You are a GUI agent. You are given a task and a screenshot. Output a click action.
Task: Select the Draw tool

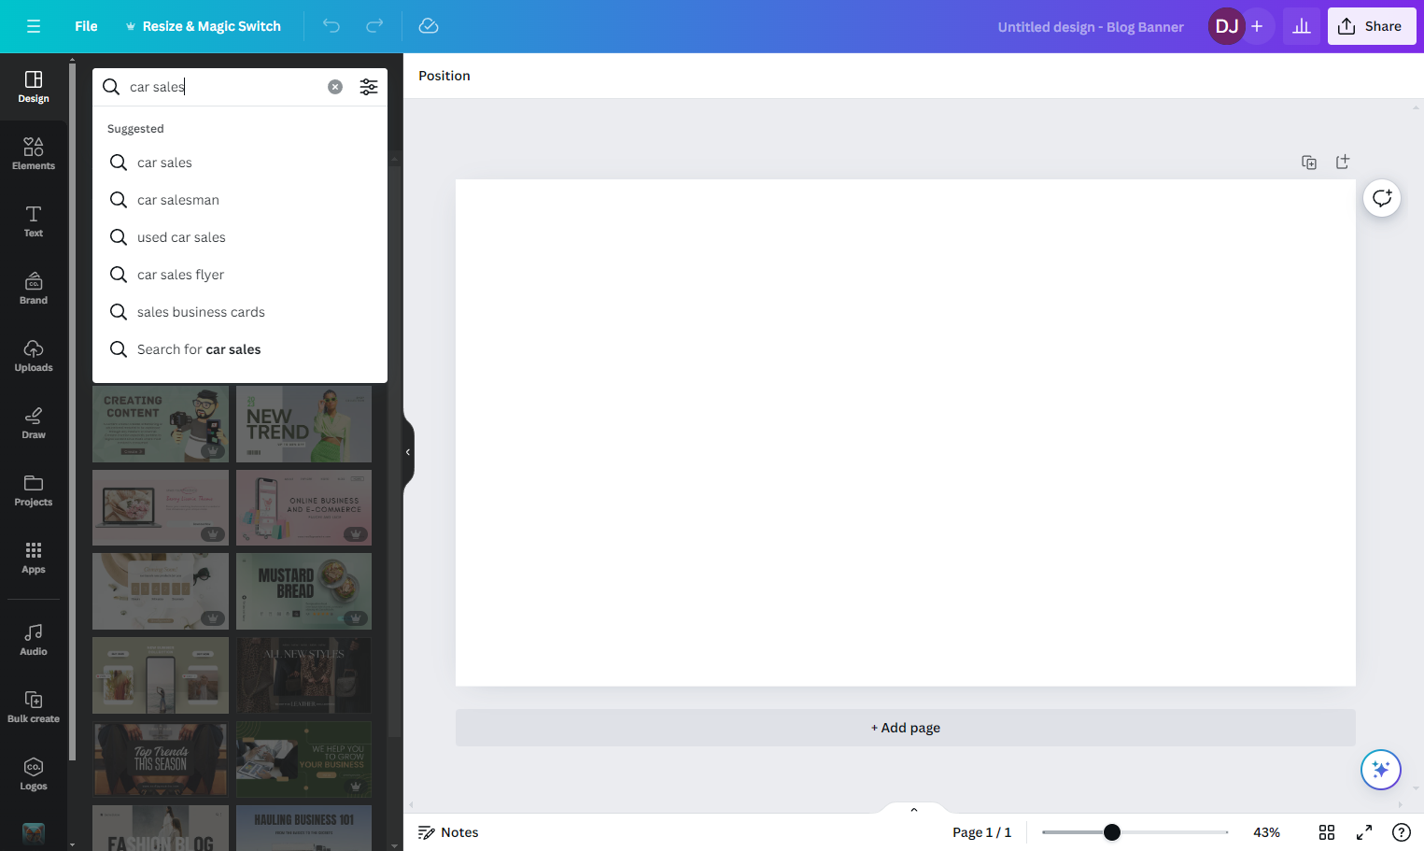34,423
